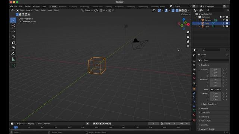This screenshot has width=239, height=134.
Task: Open the timeline Marker menu
Action: click(x=47, y=124)
